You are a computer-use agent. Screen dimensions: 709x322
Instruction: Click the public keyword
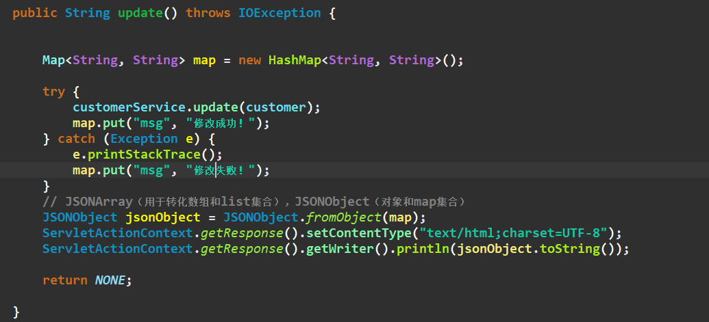click(35, 13)
